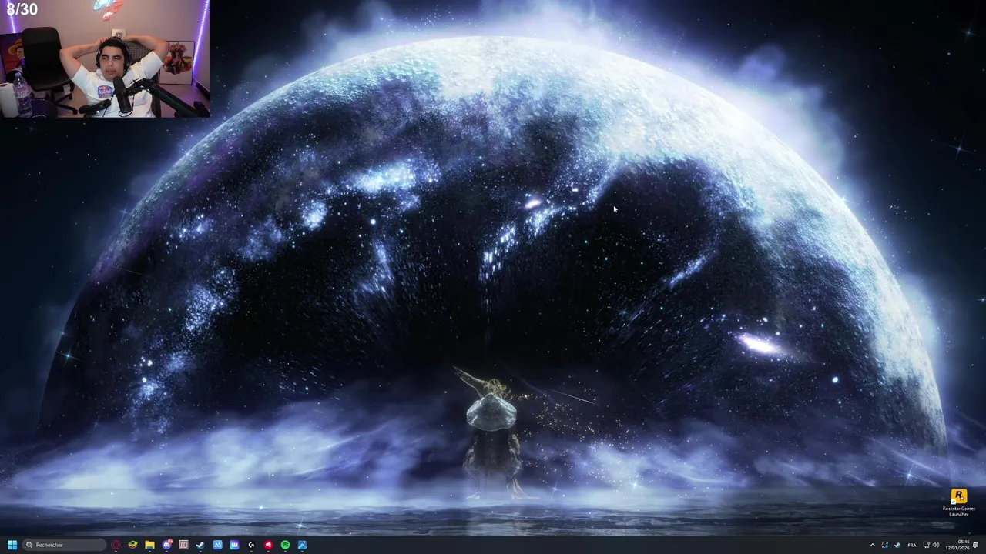Image resolution: width=986 pixels, height=554 pixels.
Task: Switch the FRA keyboard language indicator
Action: (912, 545)
